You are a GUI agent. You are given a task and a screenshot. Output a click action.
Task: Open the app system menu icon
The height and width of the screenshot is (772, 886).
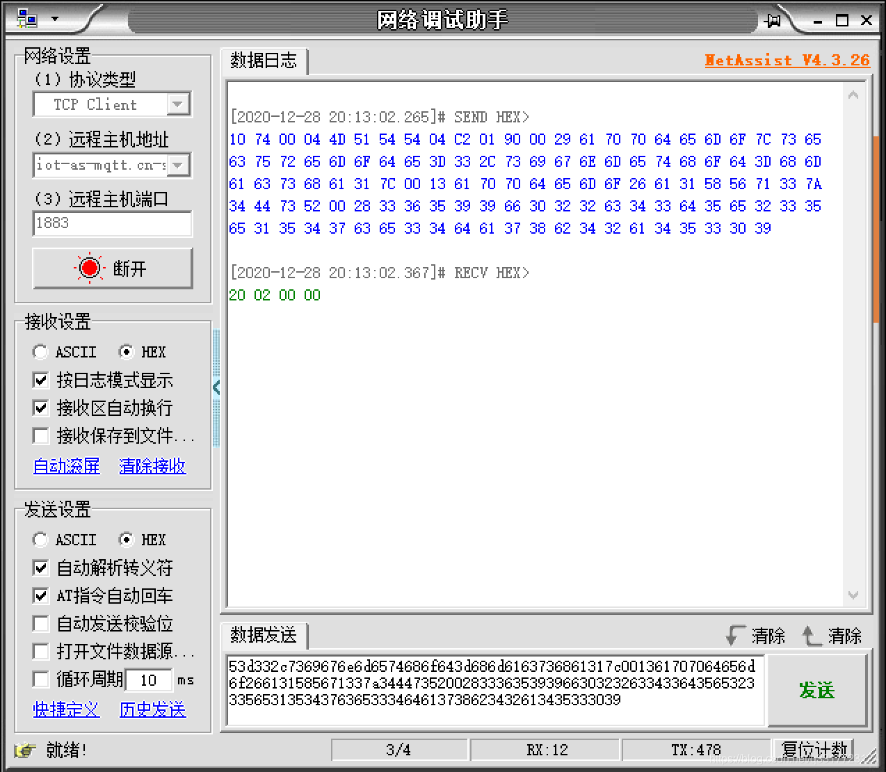26,19
